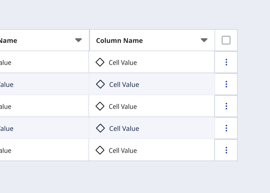Open the dropdown arrow beside Column Name
Image resolution: width=270 pixels, height=193 pixels.
(204, 40)
